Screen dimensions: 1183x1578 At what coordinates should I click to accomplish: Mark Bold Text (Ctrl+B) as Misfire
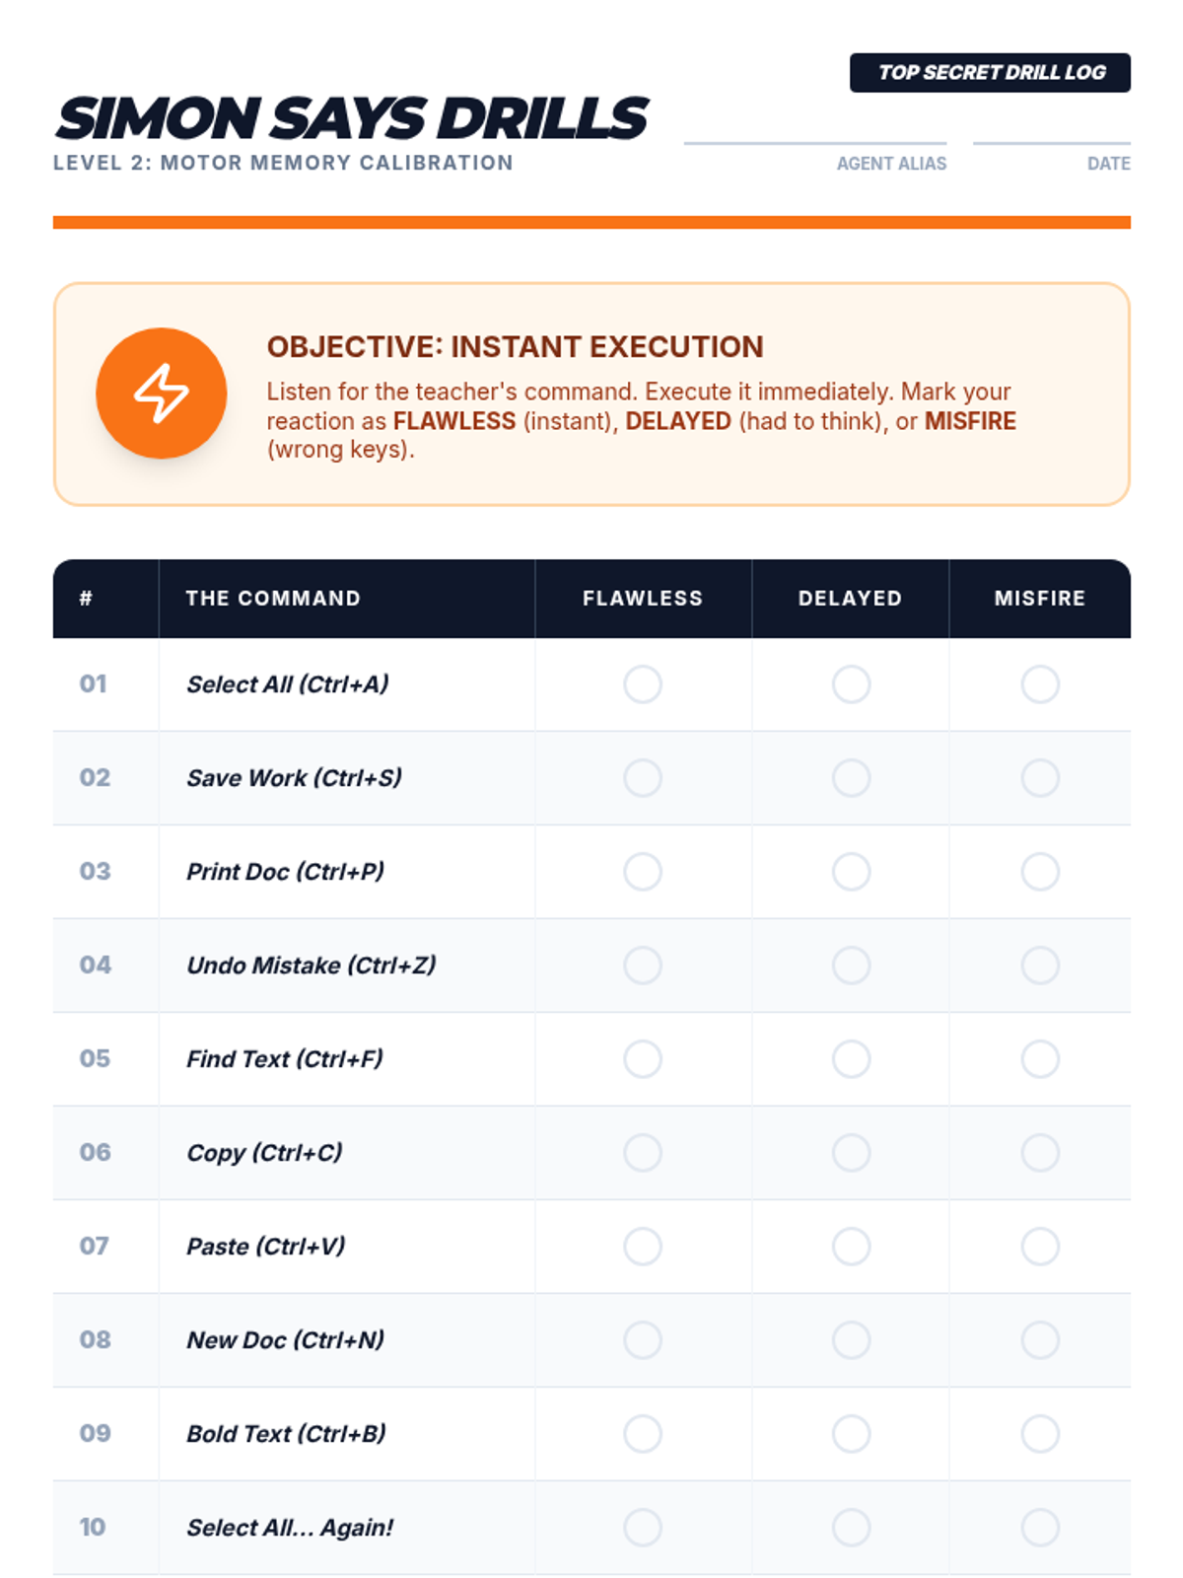(1040, 1433)
